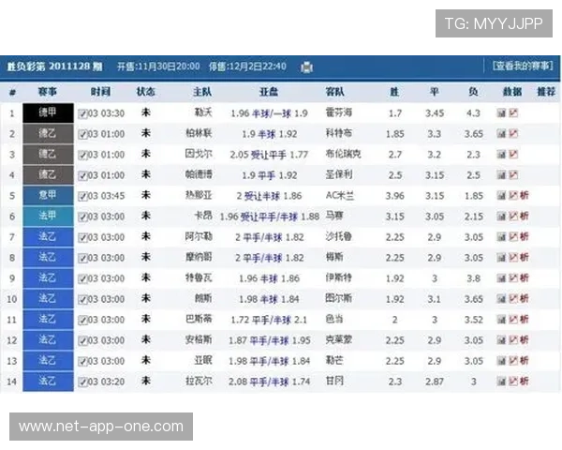This screenshot has width=562, height=450.
Task: Click the 法甲 league label in row 6
Action: (48, 216)
